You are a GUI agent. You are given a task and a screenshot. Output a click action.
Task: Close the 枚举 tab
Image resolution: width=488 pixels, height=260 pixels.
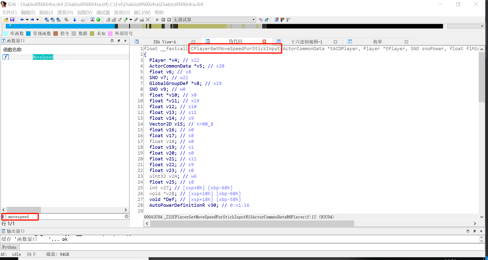point(406,42)
